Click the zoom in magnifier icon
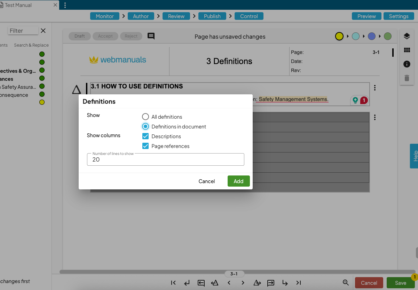The image size is (418, 290). tap(346, 283)
